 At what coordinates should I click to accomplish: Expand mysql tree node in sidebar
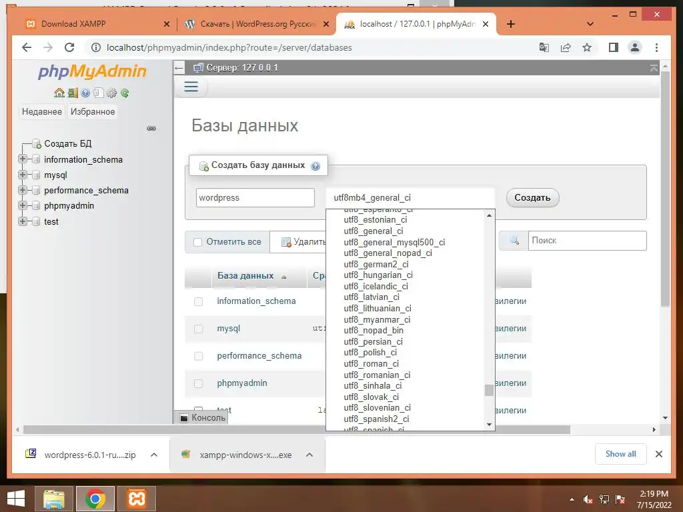22,175
